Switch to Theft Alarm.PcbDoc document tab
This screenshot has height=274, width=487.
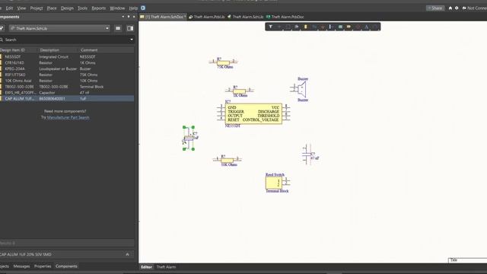coord(285,17)
